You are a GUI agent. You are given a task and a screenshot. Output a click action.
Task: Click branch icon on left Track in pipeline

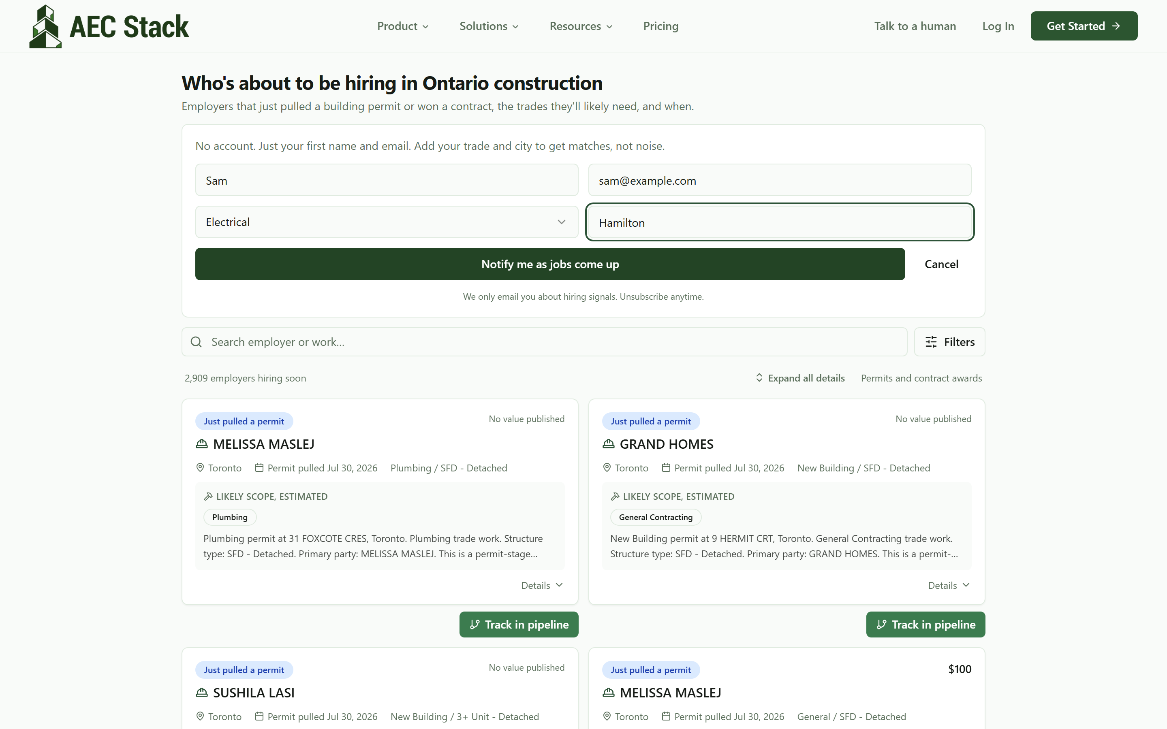(x=475, y=625)
